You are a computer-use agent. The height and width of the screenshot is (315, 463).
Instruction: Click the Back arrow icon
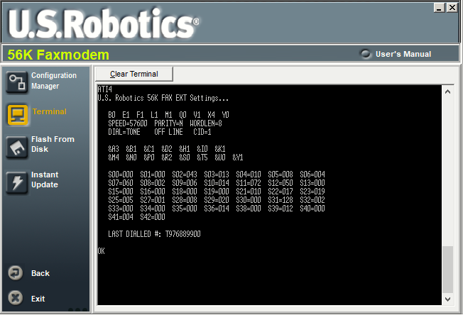[x=16, y=273]
